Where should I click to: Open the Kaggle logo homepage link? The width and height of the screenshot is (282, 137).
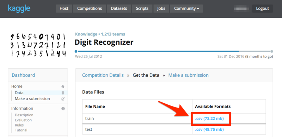coord(19,8)
